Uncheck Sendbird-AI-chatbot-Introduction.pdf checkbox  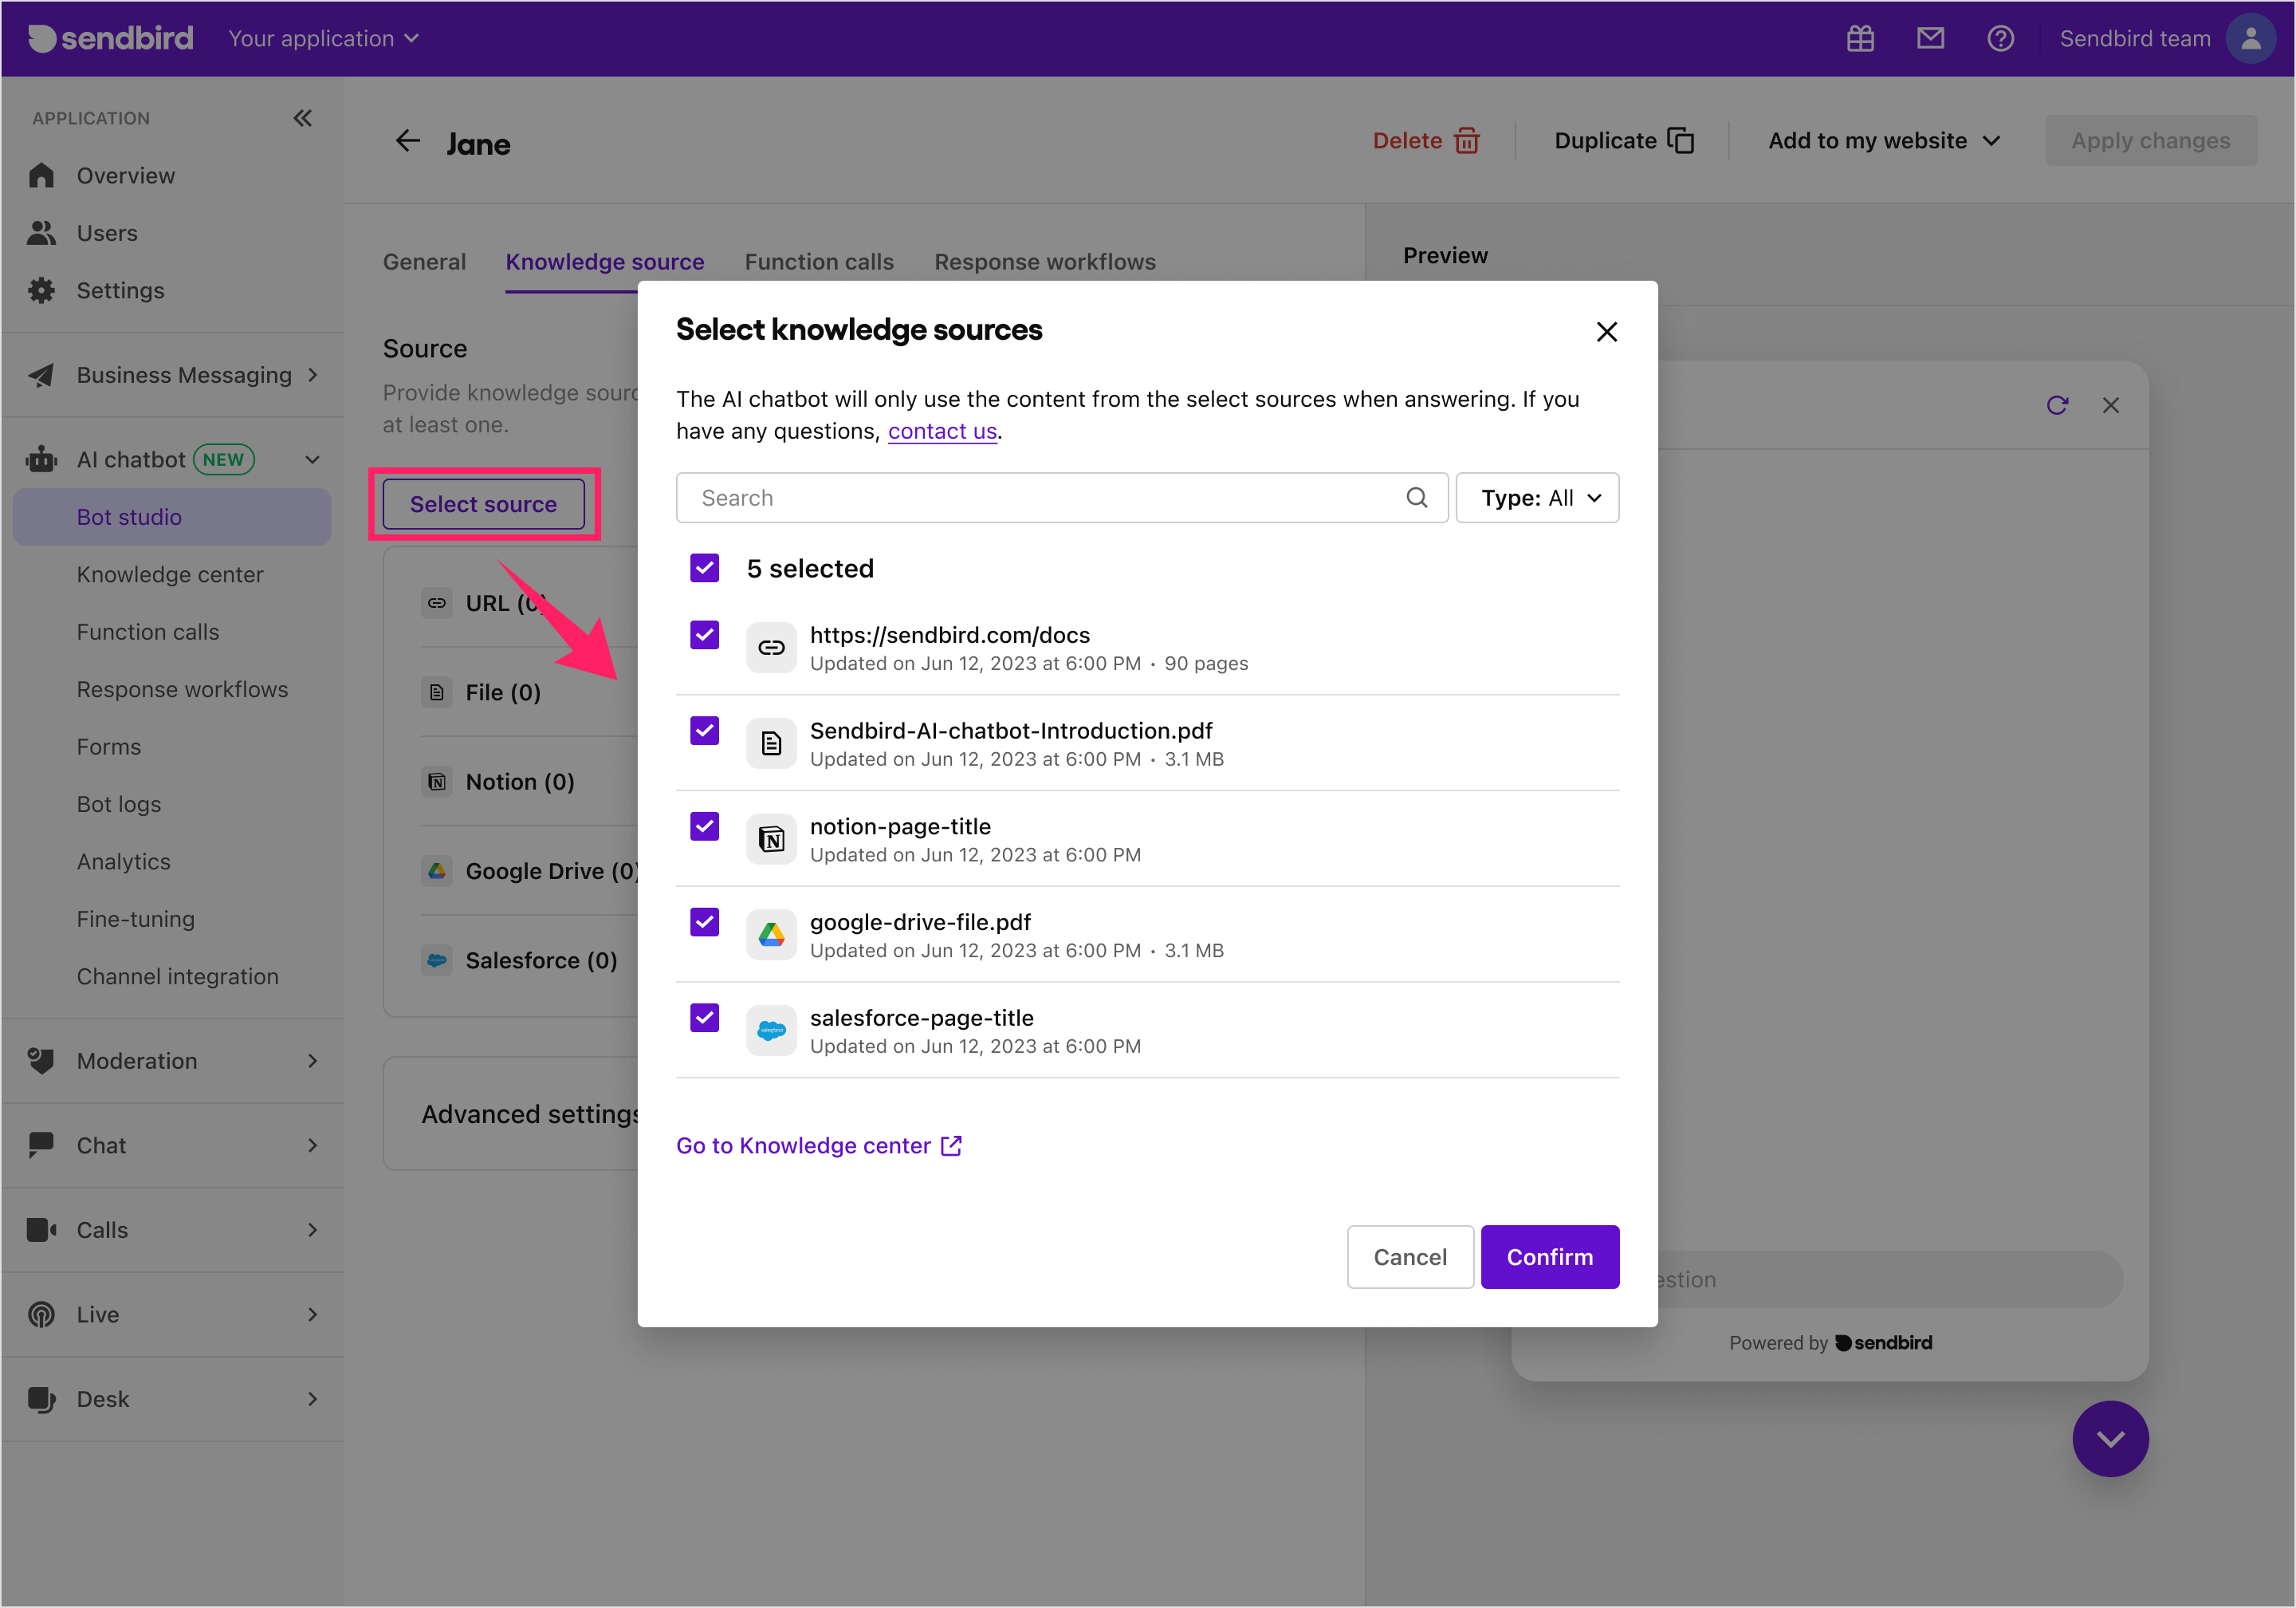pos(705,731)
